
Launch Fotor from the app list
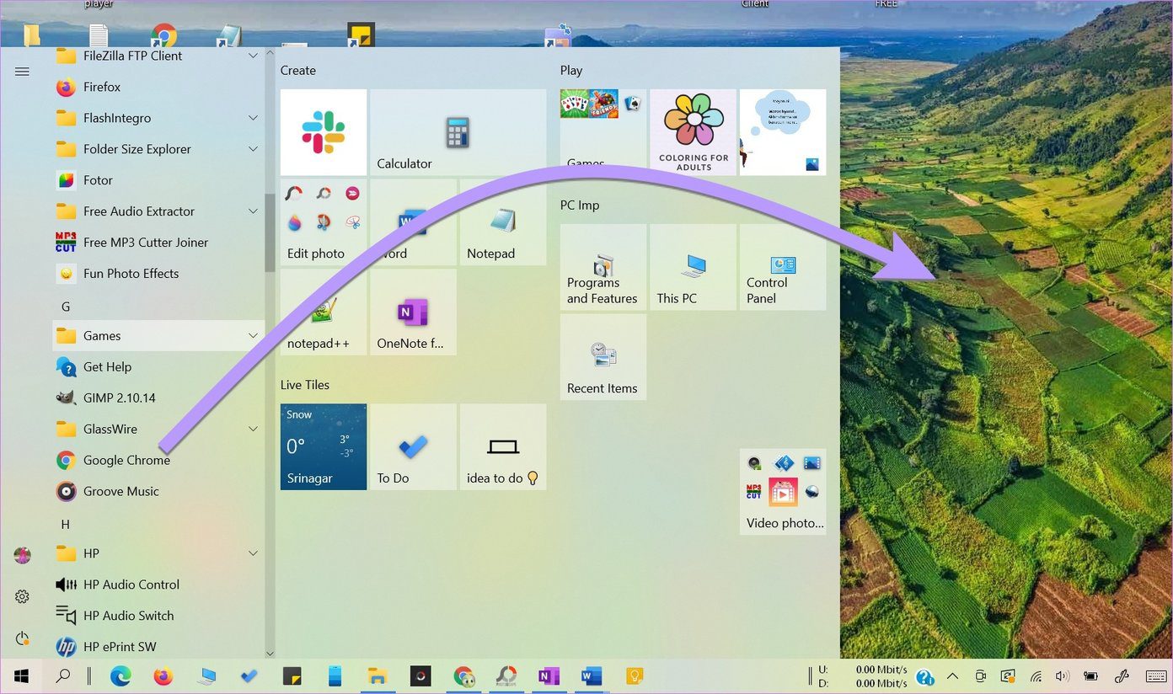(158, 180)
